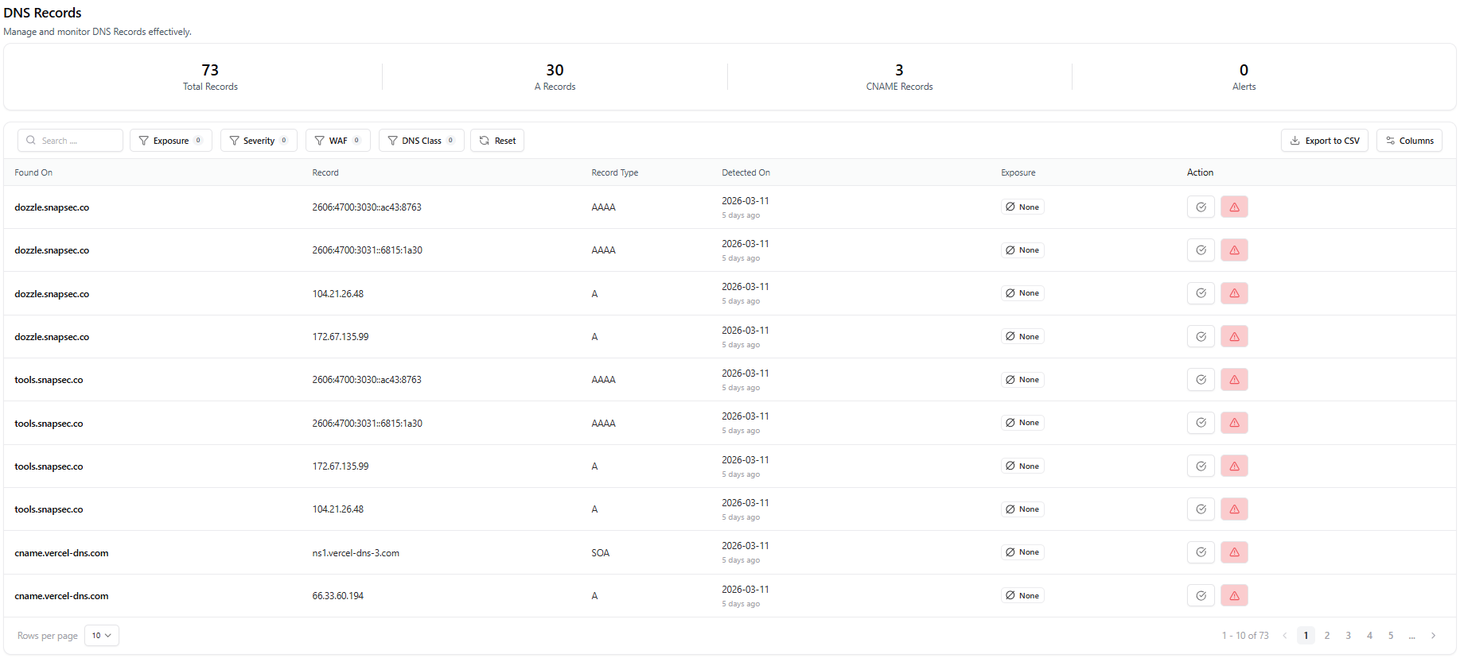Open the rows per page selector

102,635
